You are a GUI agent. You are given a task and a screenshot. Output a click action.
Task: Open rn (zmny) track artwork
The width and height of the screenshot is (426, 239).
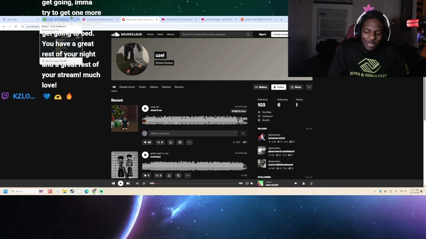pos(124,165)
